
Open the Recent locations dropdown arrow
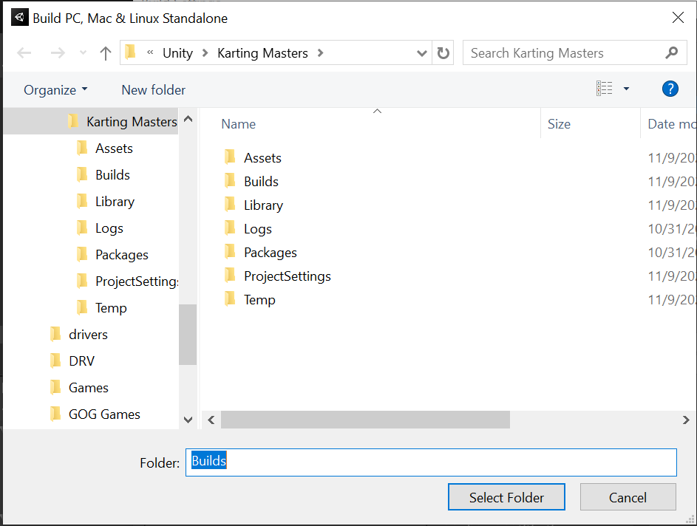click(83, 54)
